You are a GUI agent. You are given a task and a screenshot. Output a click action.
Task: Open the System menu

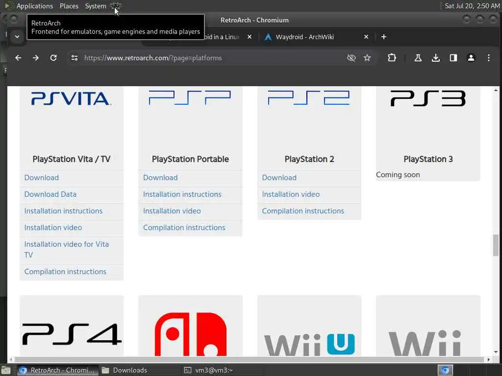pyautogui.click(x=96, y=6)
